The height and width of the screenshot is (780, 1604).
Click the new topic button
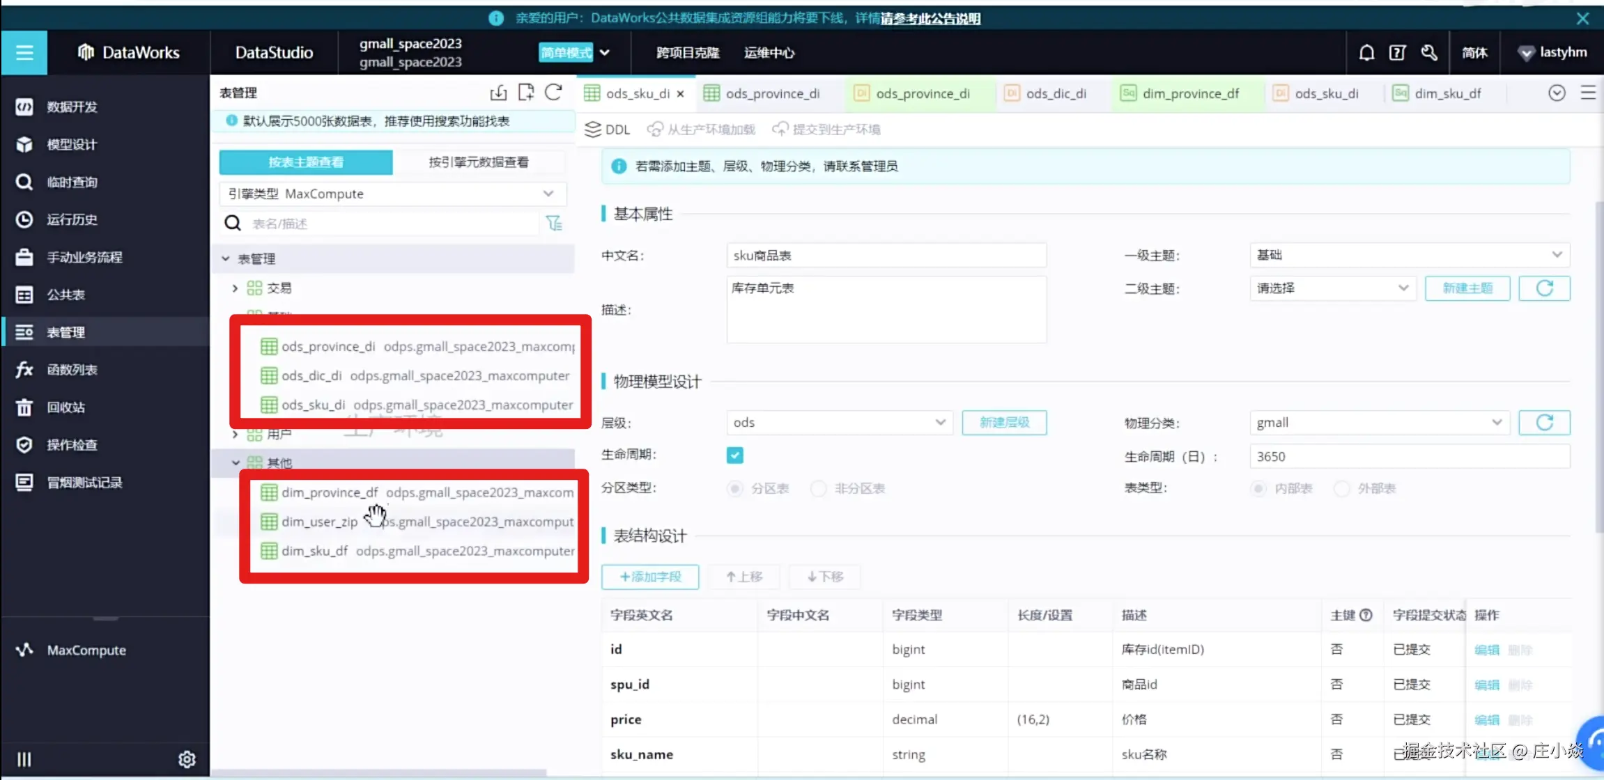click(1467, 288)
